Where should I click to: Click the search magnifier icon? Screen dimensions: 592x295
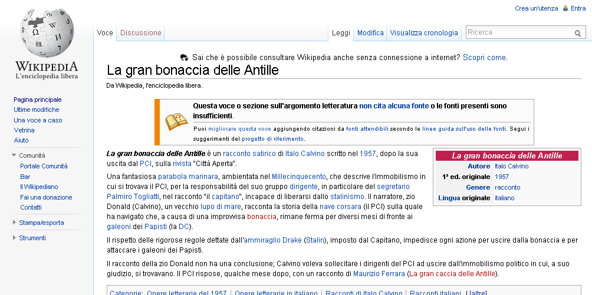click(x=578, y=33)
